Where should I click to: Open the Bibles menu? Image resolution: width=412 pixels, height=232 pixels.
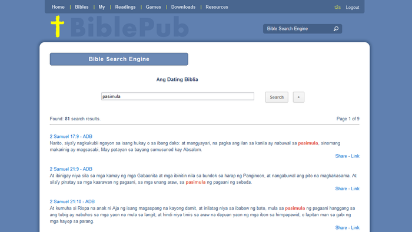tap(82, 7)
